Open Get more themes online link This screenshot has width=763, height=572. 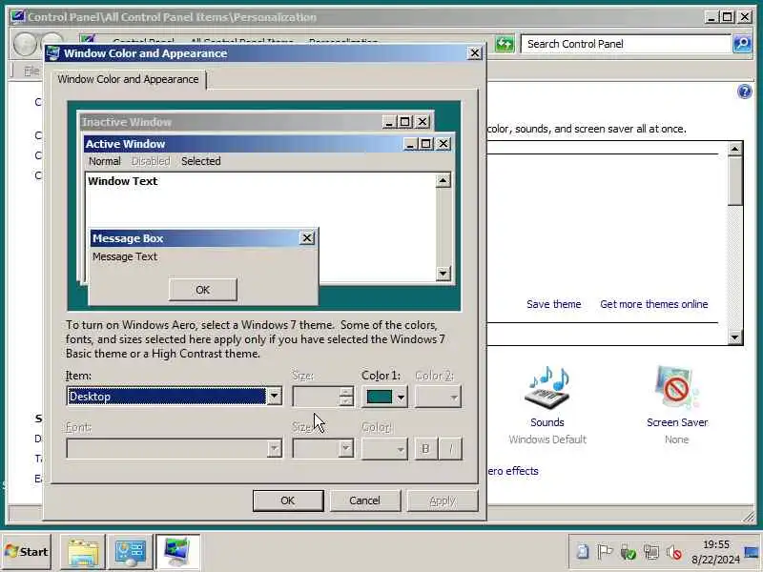(x=654, y=304)
